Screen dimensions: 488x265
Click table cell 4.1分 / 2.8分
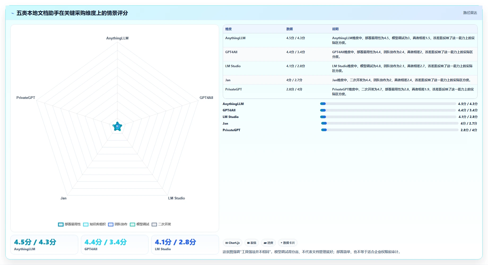295,66
